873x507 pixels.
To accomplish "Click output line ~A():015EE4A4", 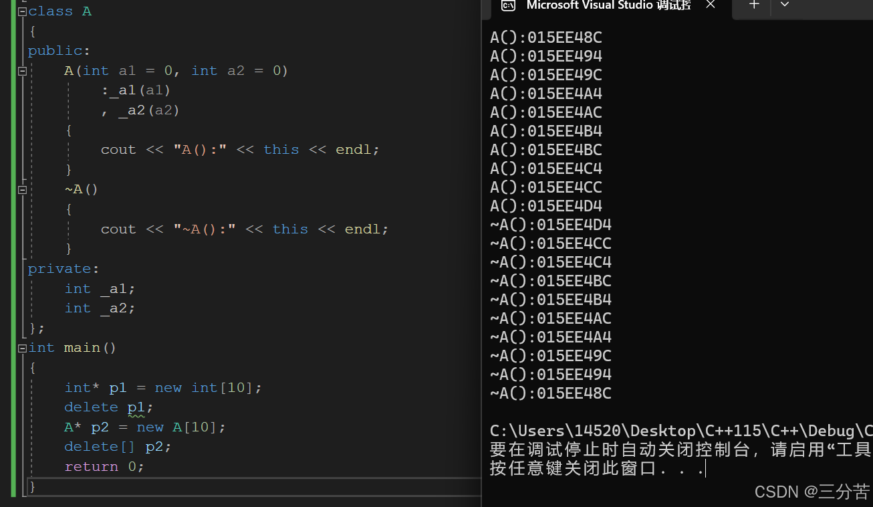I will [551, 337].
